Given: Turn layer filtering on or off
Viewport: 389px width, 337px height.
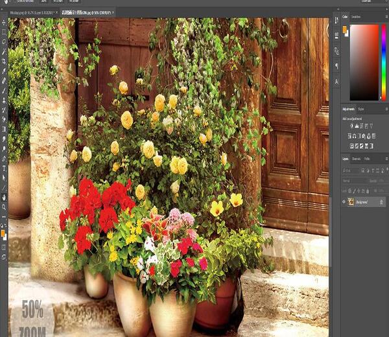Looking at the screenshot, I should click(x=387, y=170).
